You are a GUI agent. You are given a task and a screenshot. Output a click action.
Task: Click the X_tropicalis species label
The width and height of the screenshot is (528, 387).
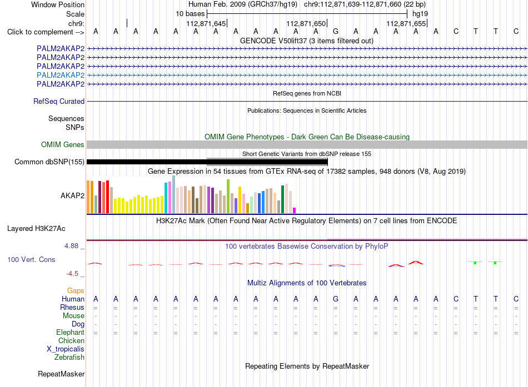pyautogui.click(x=66, y=349)
